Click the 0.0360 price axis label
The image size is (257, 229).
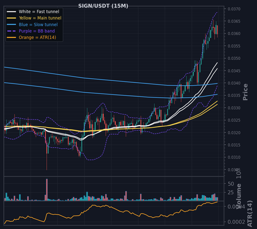pos(234,33)
